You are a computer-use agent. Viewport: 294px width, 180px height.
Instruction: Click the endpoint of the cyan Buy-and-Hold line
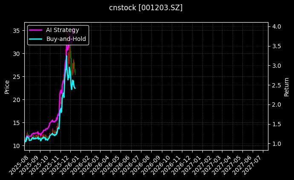[75, 88]
